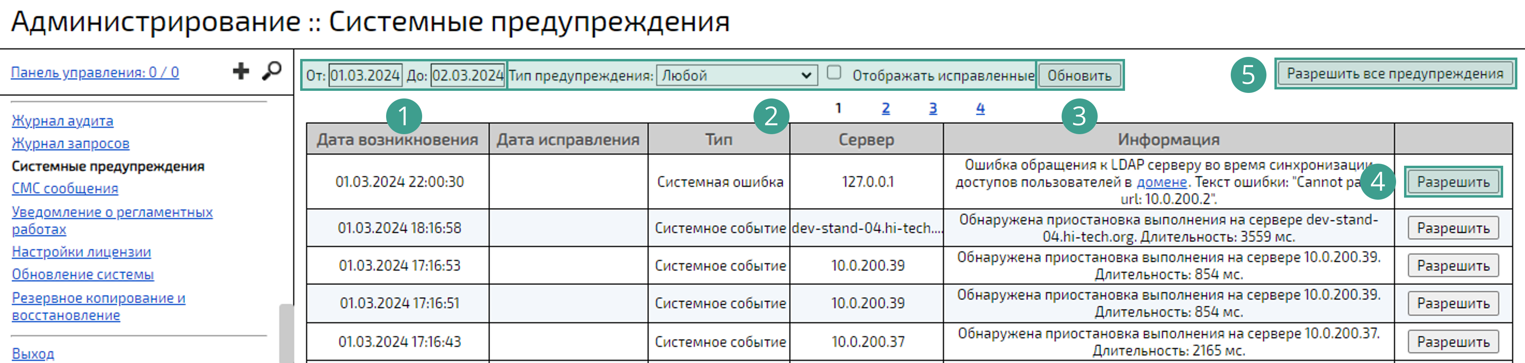Open the "СМС сообщения" section

(x=66, y=188)
